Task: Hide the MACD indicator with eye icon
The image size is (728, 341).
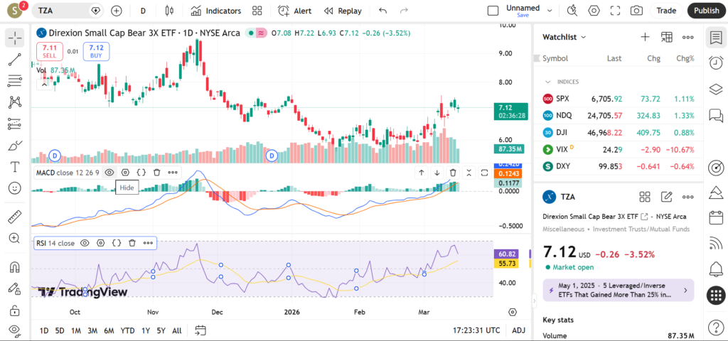Action: coord(109,172)
